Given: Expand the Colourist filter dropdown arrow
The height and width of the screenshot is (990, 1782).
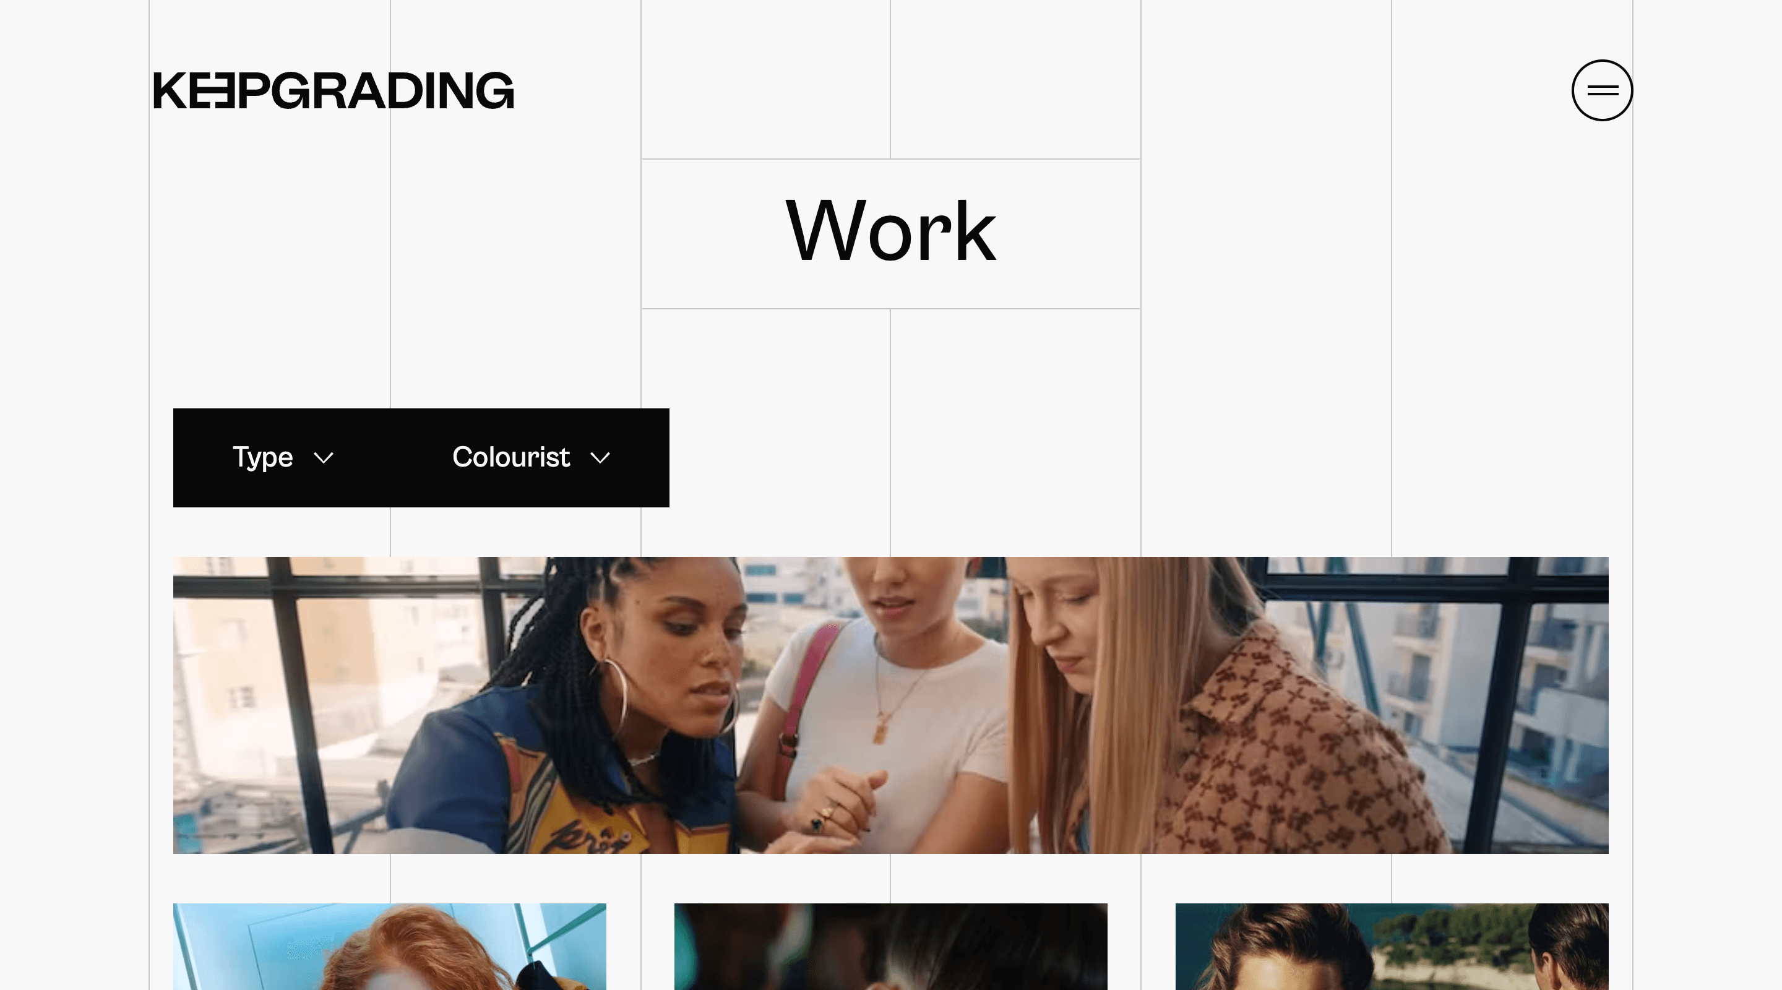Looking at the screenshot, I should click(x=601, y=457).
